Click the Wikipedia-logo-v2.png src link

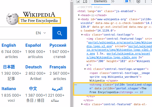pos(119,44)
